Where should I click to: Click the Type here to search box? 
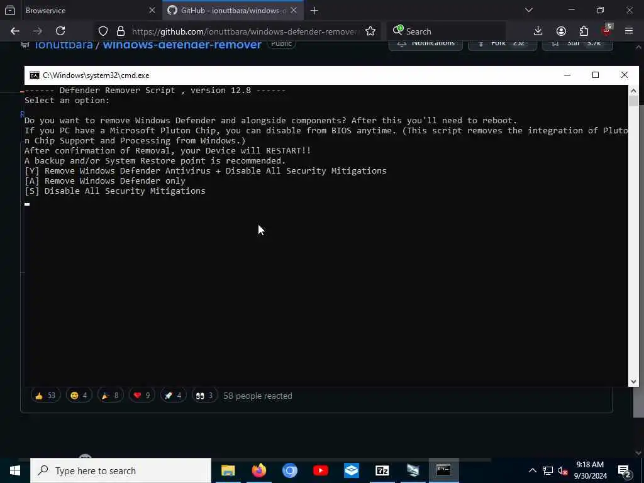pos(121,470)
